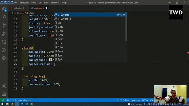Open the Selection menu

pos(24,3)
